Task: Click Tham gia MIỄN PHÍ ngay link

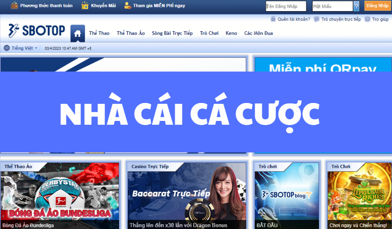Action: 159,6
